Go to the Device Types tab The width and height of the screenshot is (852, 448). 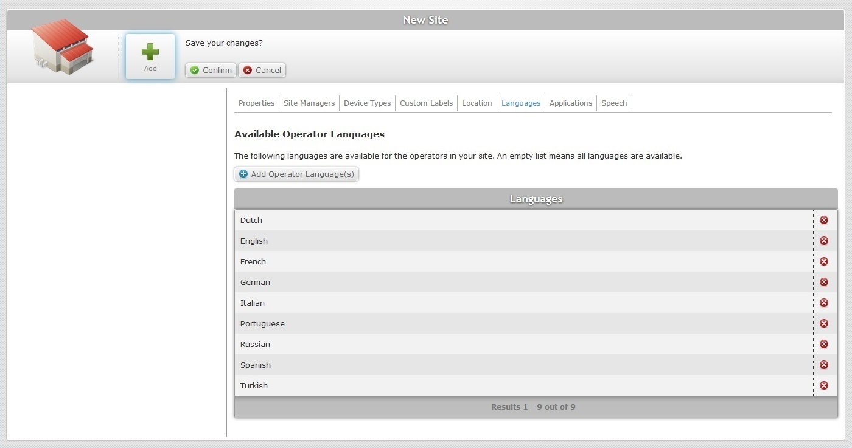(x=367, y=103)
